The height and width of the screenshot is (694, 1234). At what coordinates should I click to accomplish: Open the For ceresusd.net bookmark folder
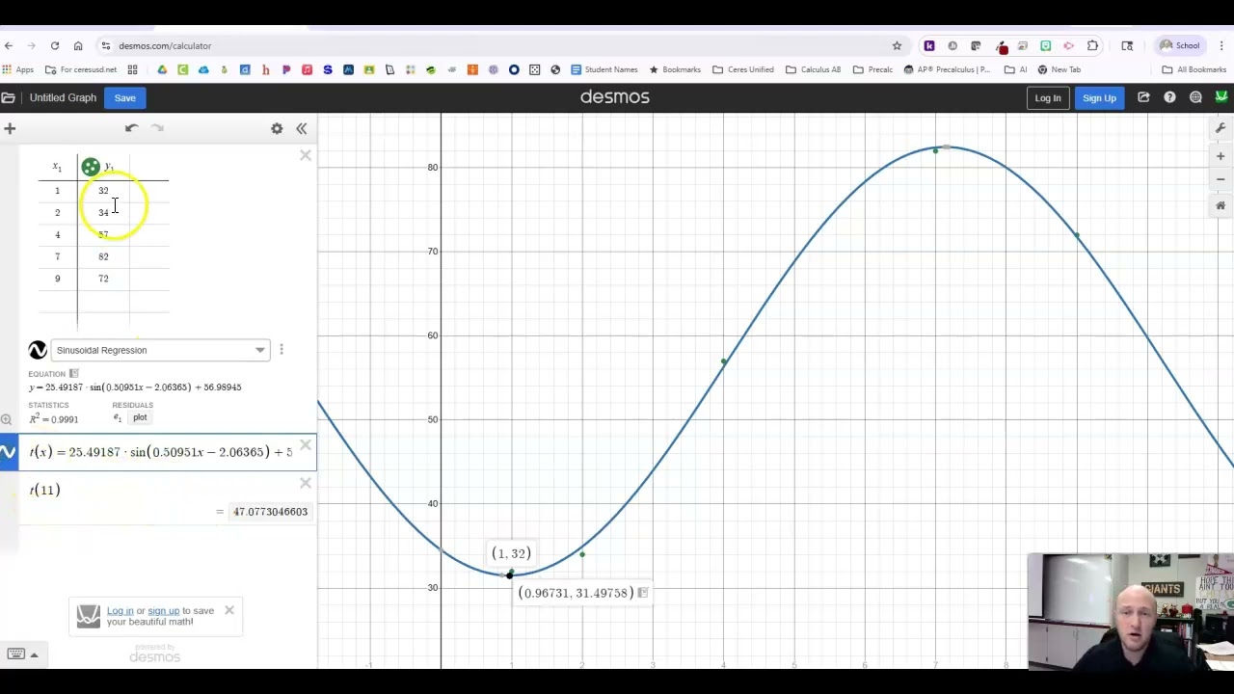[x=81, y=69]
